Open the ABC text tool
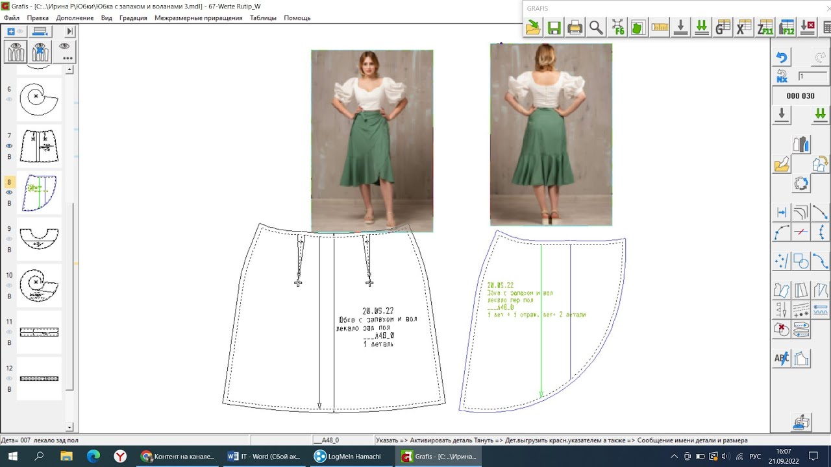831x467 pixels. pos(782,358)
